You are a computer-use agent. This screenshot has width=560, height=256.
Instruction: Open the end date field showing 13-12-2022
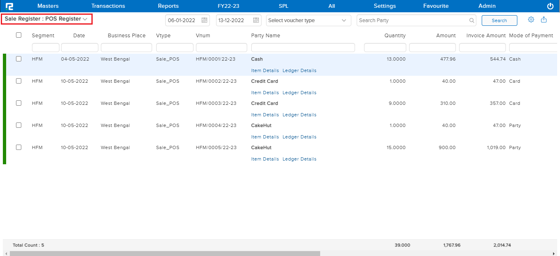(234, 20)
